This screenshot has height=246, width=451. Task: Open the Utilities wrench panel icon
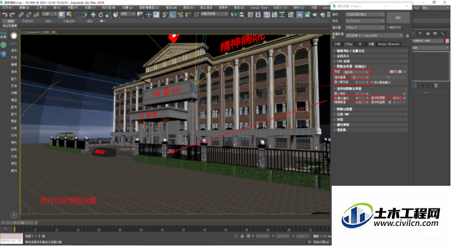pos(443,34)
